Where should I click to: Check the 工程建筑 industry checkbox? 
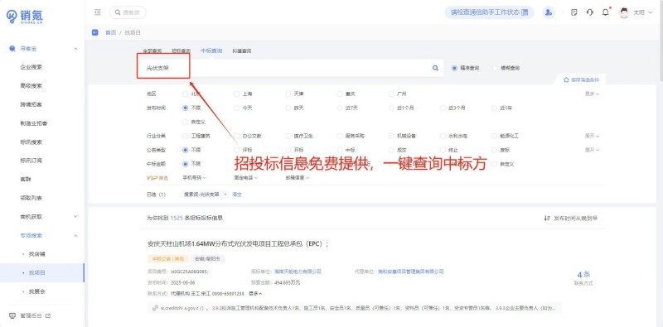tap(185, 136)
